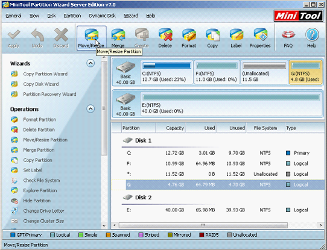
Task: Select the Unallocated space block on Disk 1
Action: click(x=264, y=72)
